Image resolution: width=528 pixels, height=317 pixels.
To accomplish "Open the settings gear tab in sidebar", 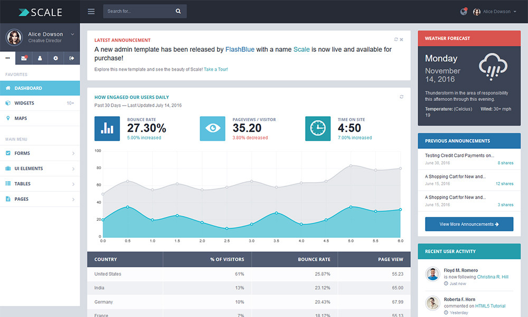I will (x=55, y=58).
